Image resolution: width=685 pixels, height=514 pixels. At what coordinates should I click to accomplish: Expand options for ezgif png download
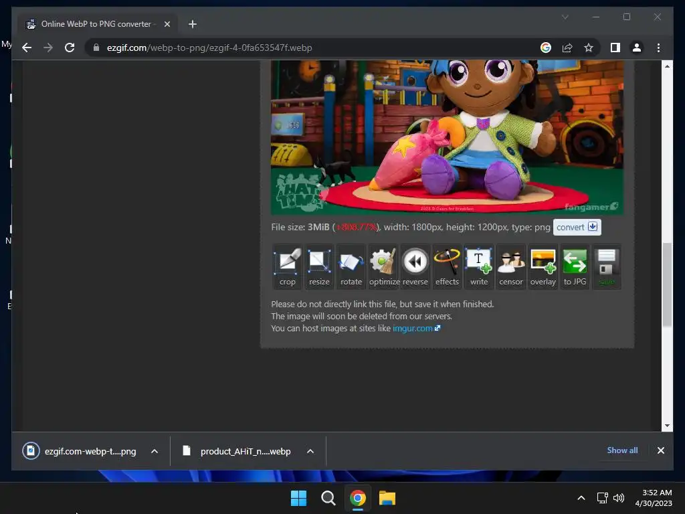[x=155, y=451]
